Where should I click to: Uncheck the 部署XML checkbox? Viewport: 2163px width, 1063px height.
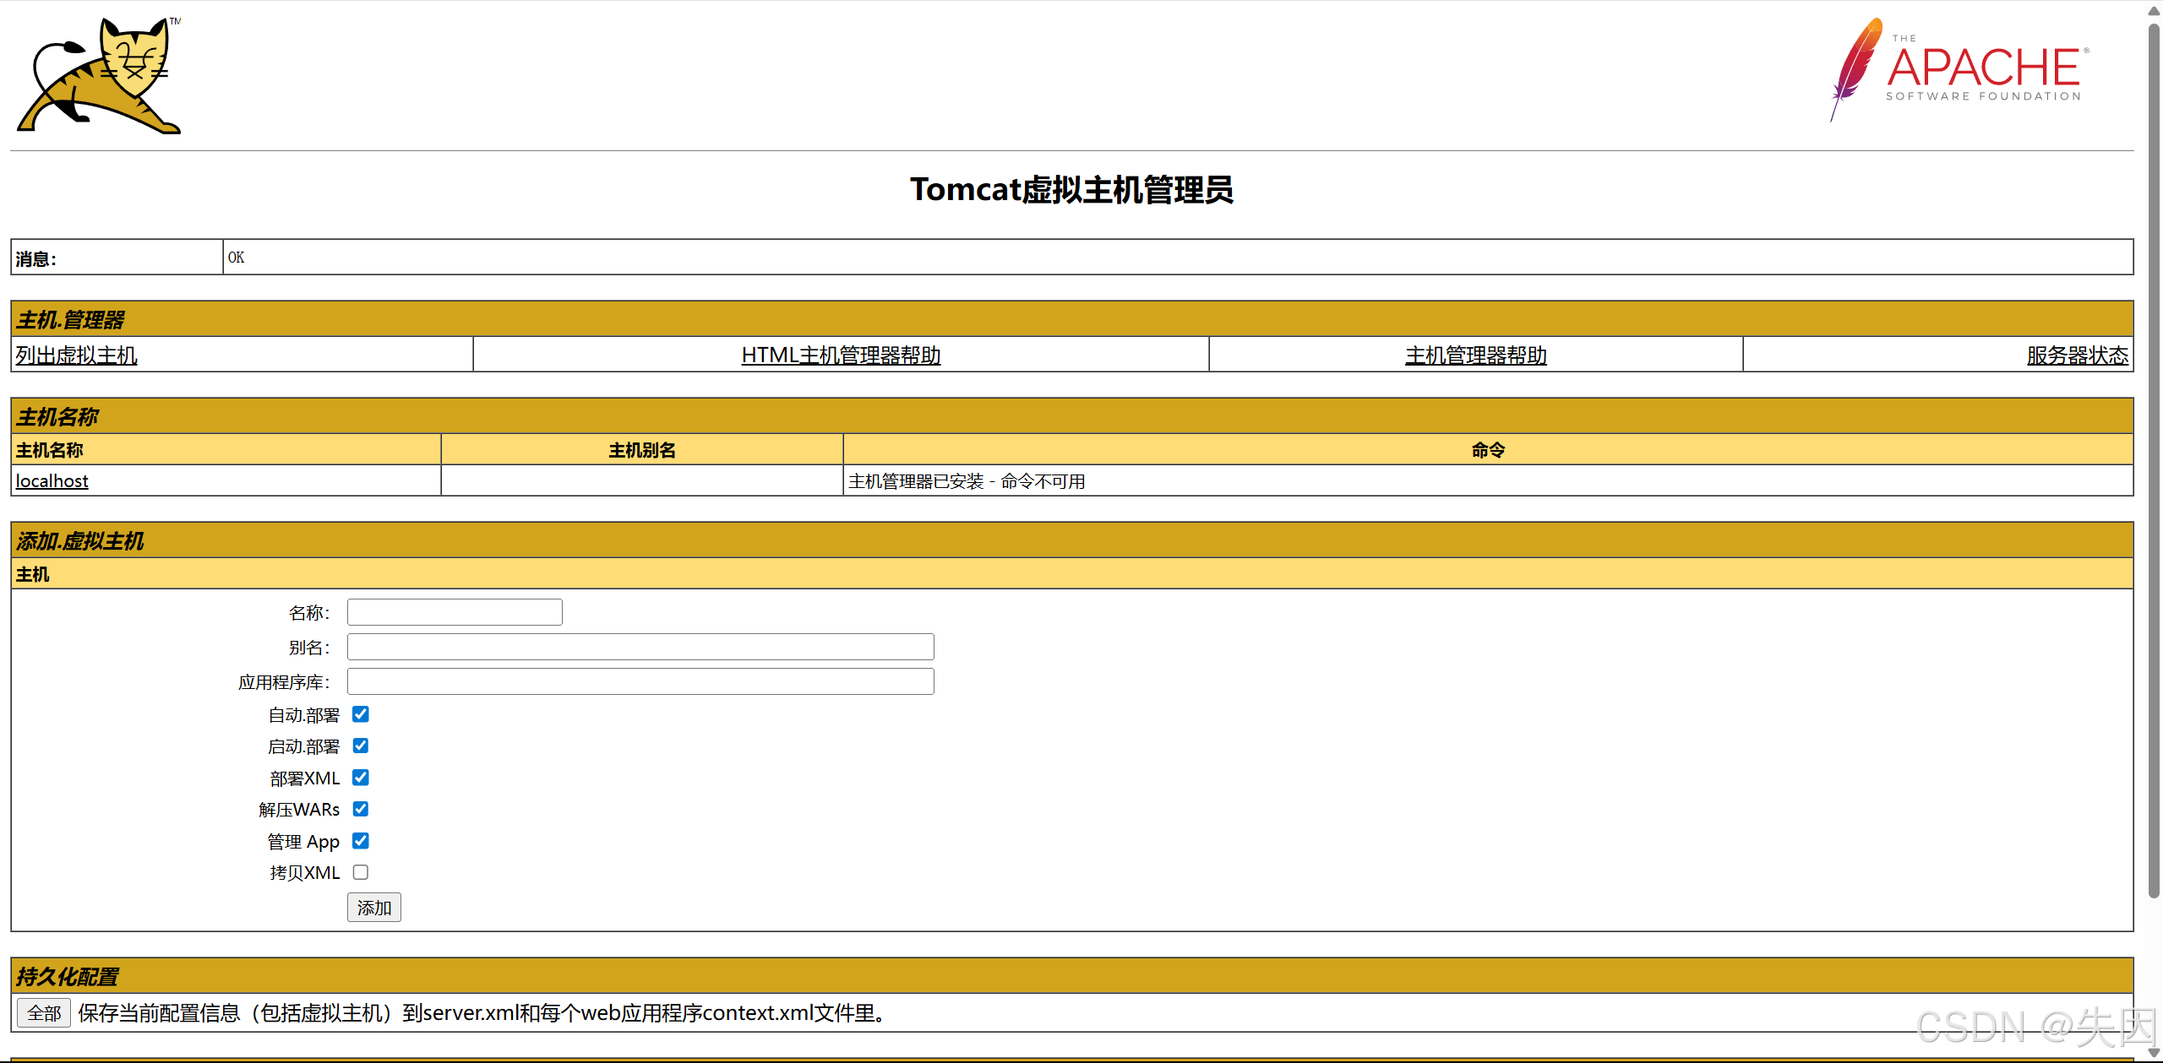click(x=361, y=778)
